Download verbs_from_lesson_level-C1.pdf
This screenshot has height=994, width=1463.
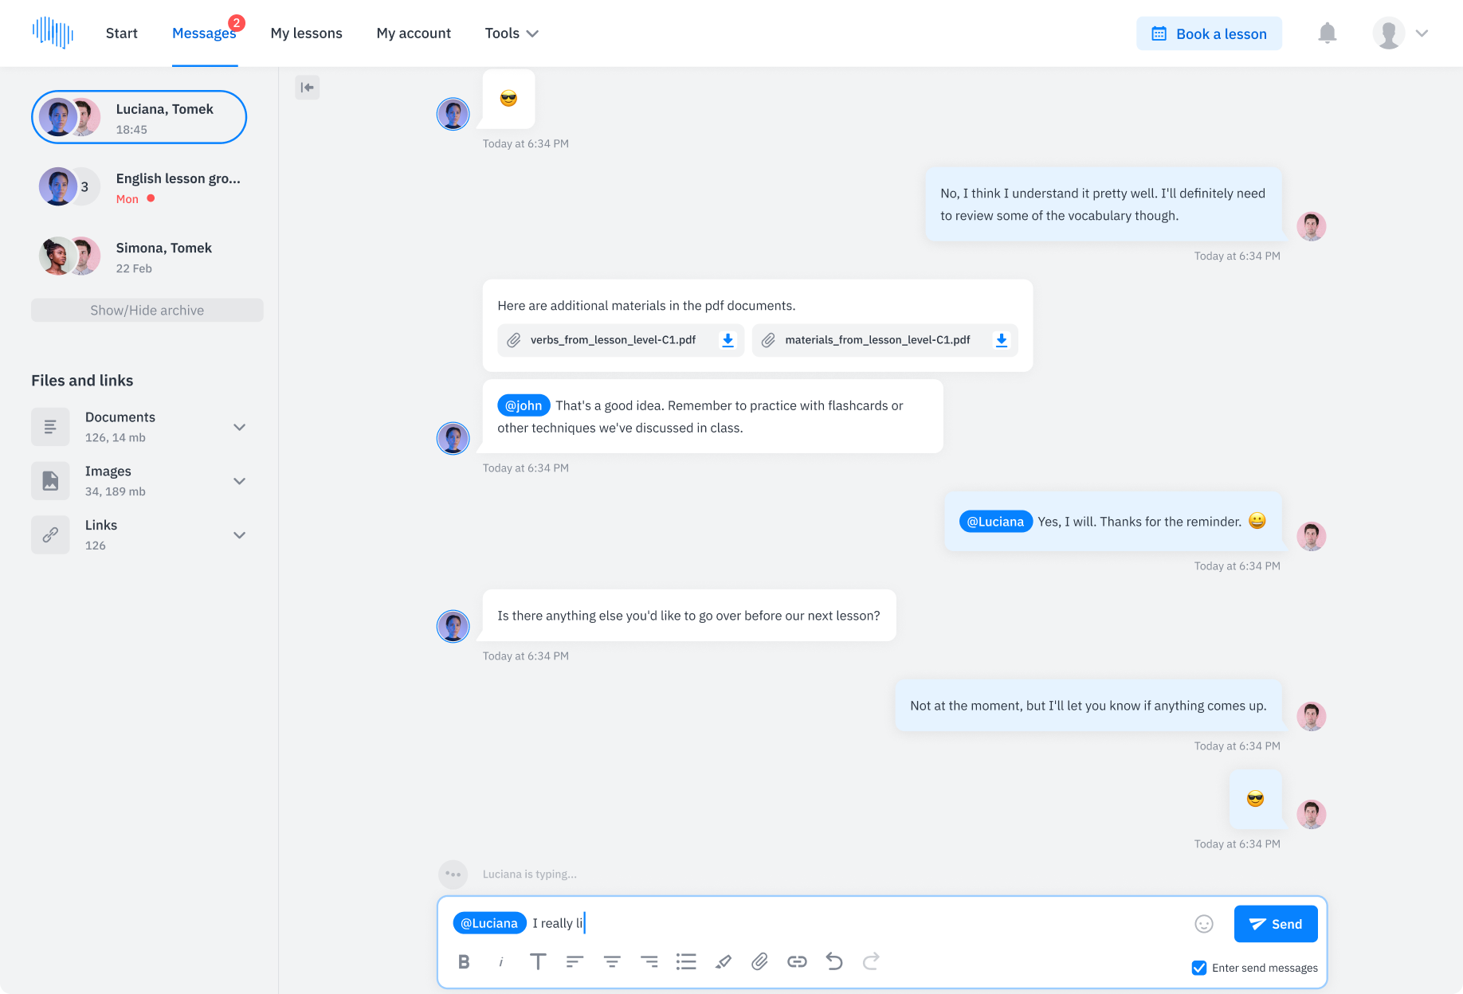727,340
